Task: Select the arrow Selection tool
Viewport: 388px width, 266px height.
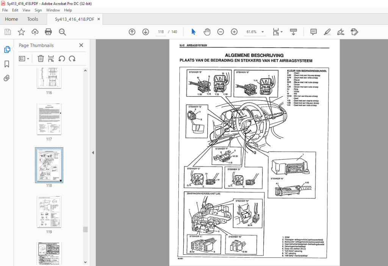Action: click(193, 32)
